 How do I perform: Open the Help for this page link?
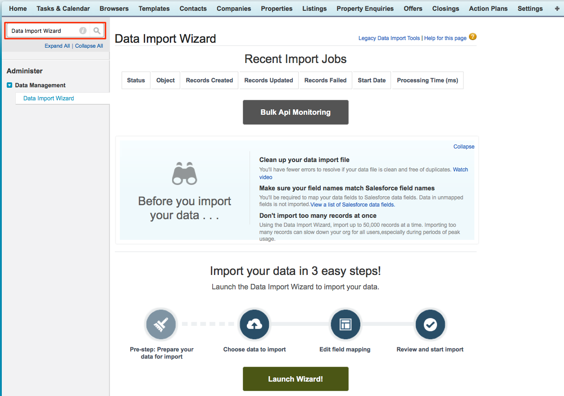(446, 38)
